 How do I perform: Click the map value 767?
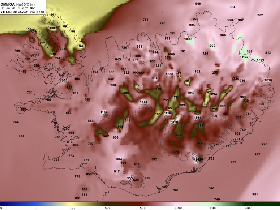pyautogui.click(x=146, y=20)
